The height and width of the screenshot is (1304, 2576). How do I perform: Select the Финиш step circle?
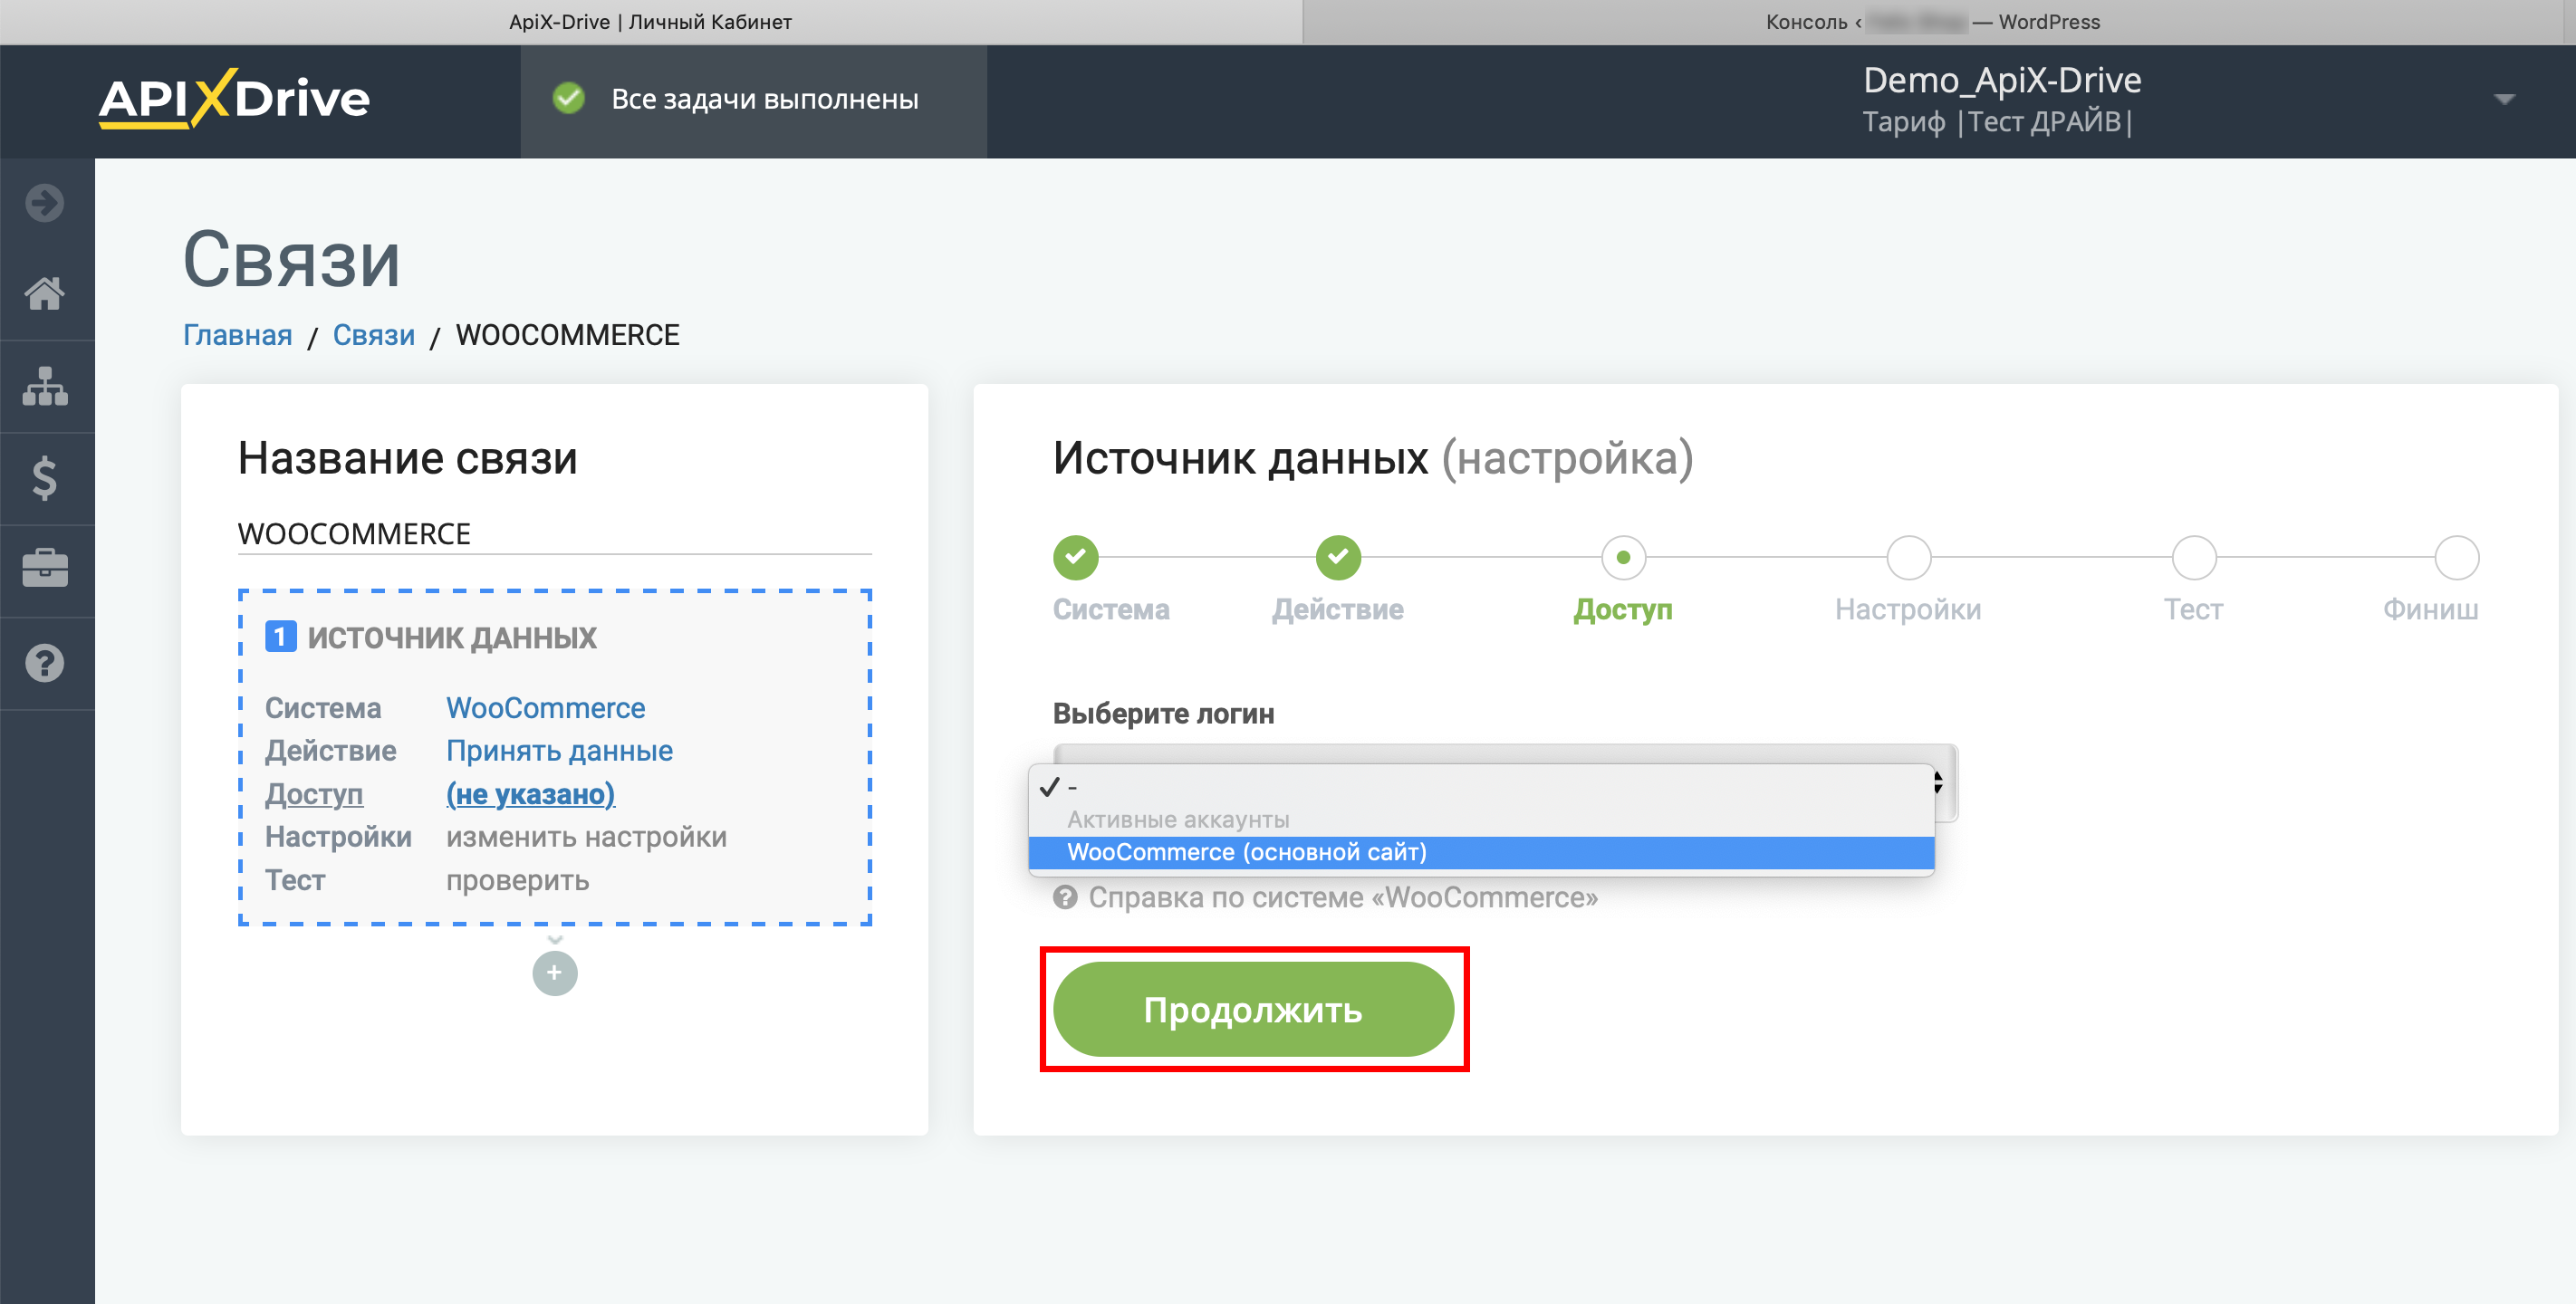2456,557
